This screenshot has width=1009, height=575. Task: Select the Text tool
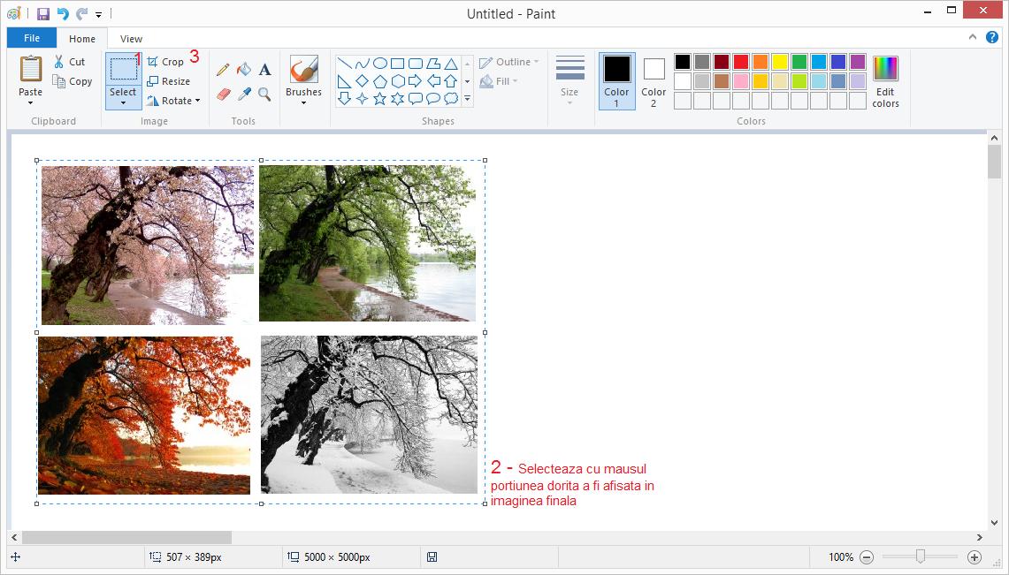264,70
